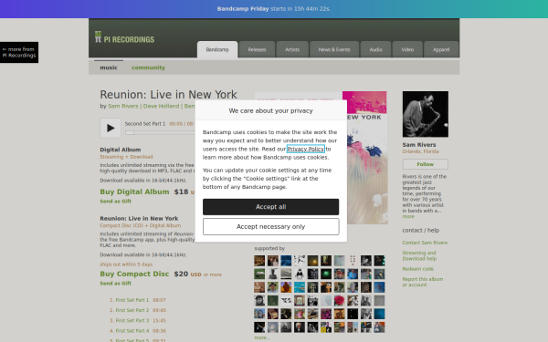Click Contact Sam Rivers
548x342 pixels.
pyautogui.click(x=425, y=243)
